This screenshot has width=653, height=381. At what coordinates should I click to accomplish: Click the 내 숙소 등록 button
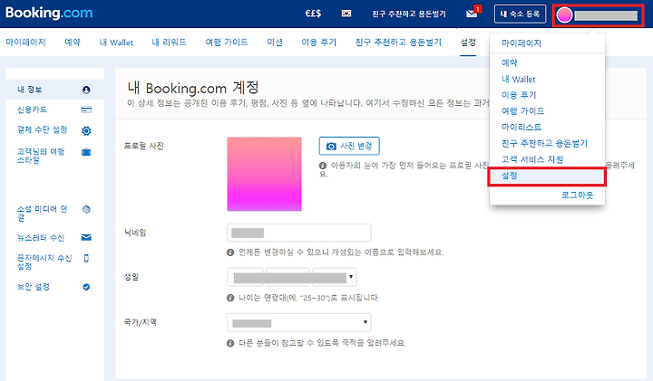[521, 14]
